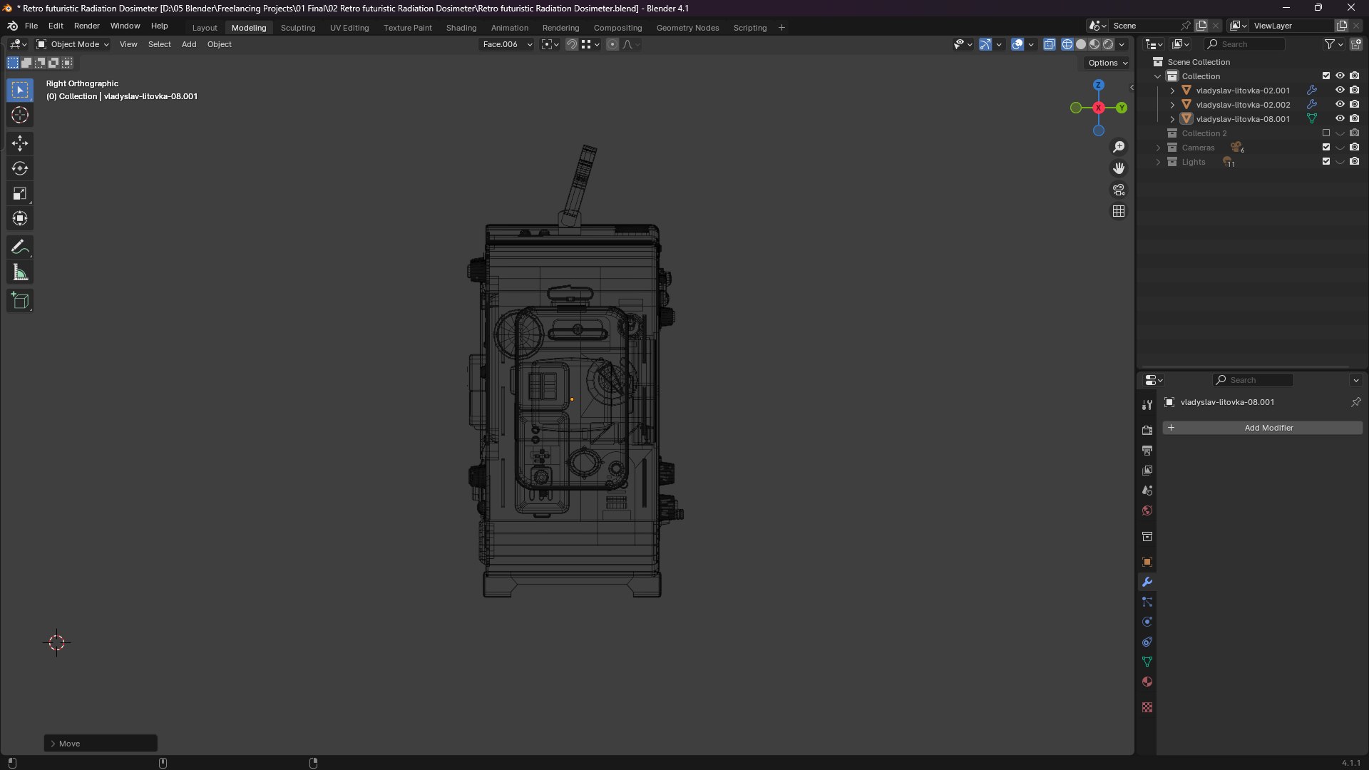Choose the Measure tool
1369x770 pixels.
tap(20, 273)
